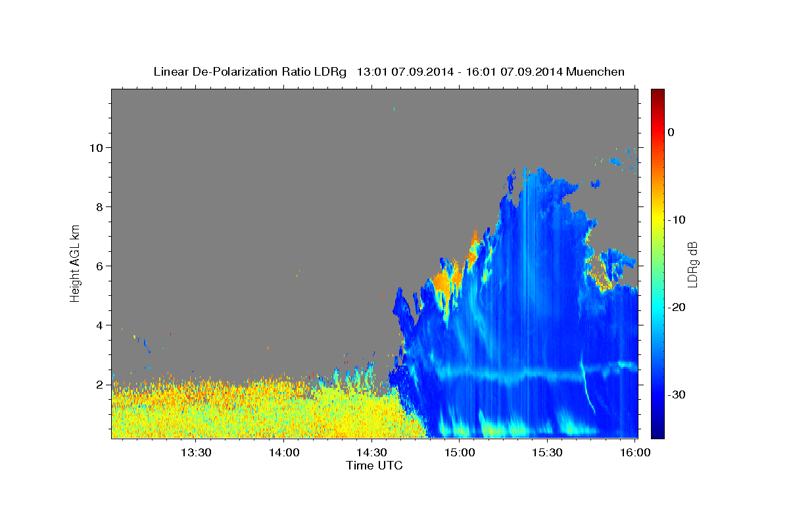Image resolution: width=789 pixels, height=526 pixels.
Task: Click the height tick label 2
Action: click(x=99, y=385)
